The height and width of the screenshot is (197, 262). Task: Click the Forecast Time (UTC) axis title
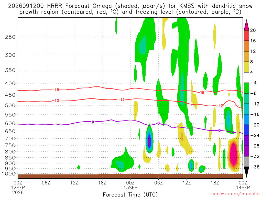(130, 194)
